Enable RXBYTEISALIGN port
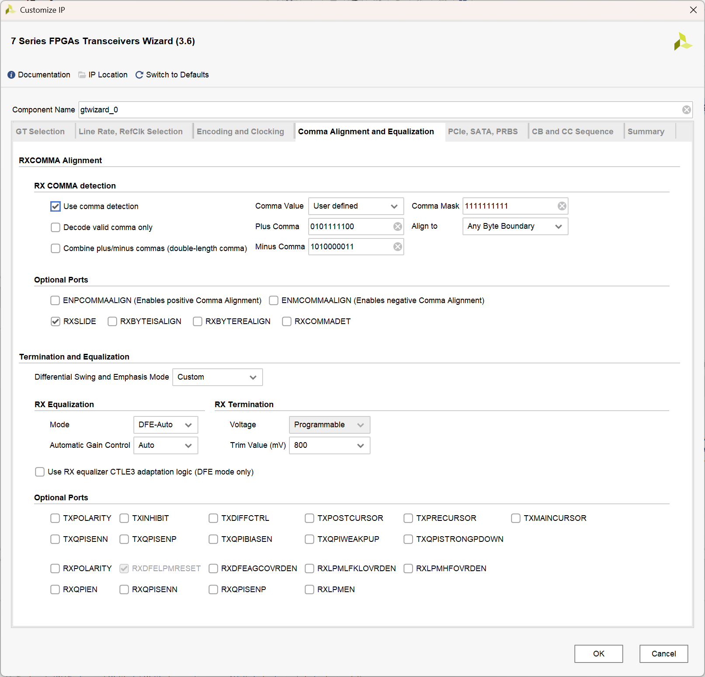705x677 pixels. click(x=112, y=321)
